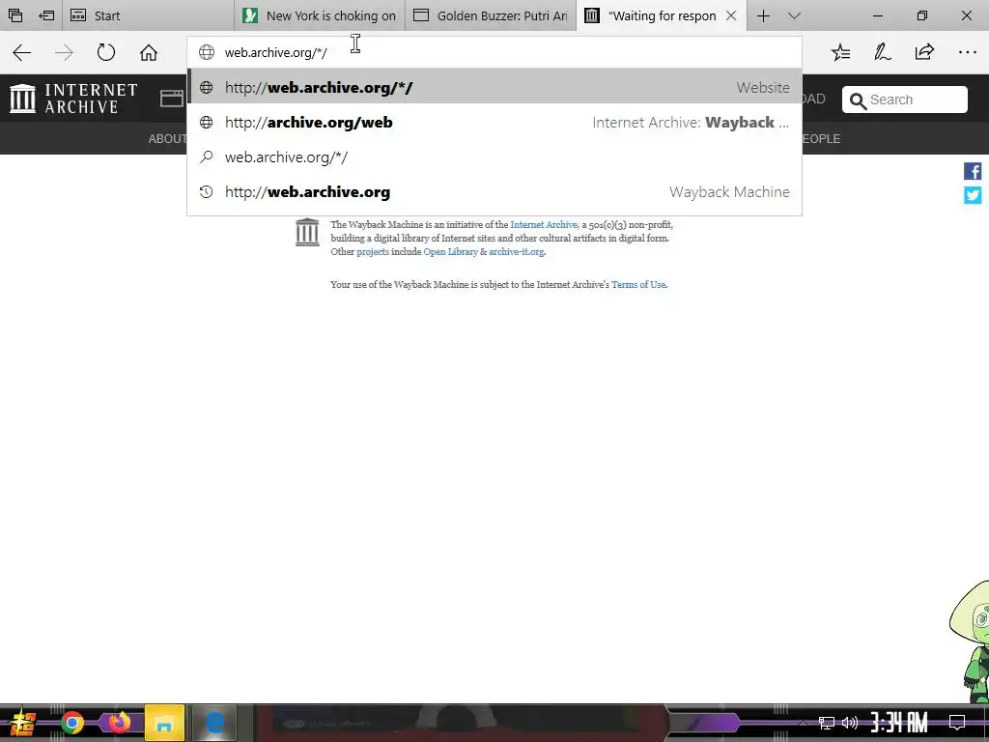Set these tabs aside
The height and width of the screenshot is (742, 989).
click(x=46, y=15)
